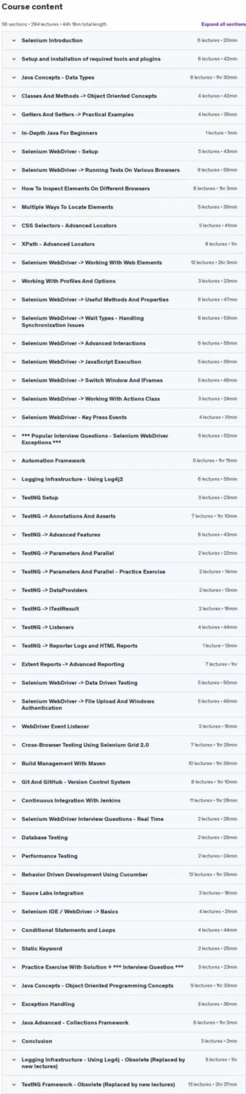Viewport: 246px width, 1094px height.
Task: Expand CSS Selectors - Advanced Locators chevron
Action: coord(14,226)
